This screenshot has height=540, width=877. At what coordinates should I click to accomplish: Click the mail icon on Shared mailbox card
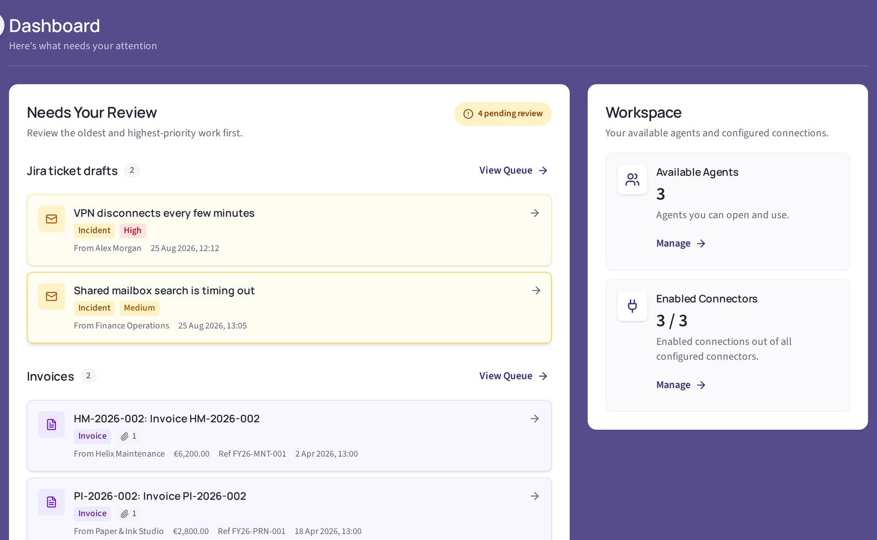click(x=52, y=296)
